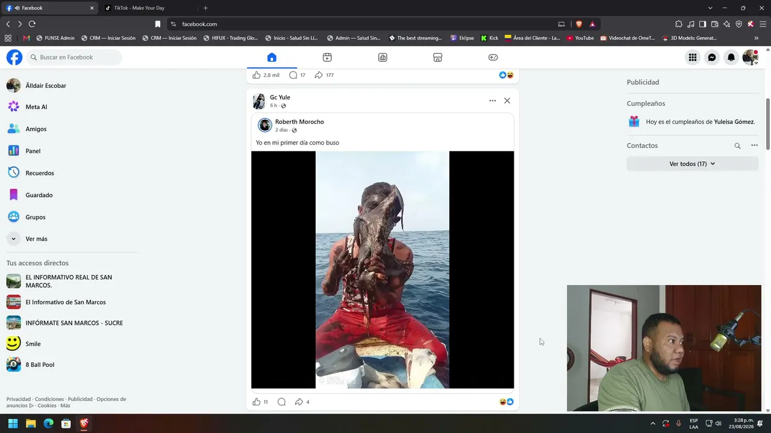Toggle the Brave Shields lion icon
Screen dimensions: 771x433
pyautogui.click(x=579, y=24)
